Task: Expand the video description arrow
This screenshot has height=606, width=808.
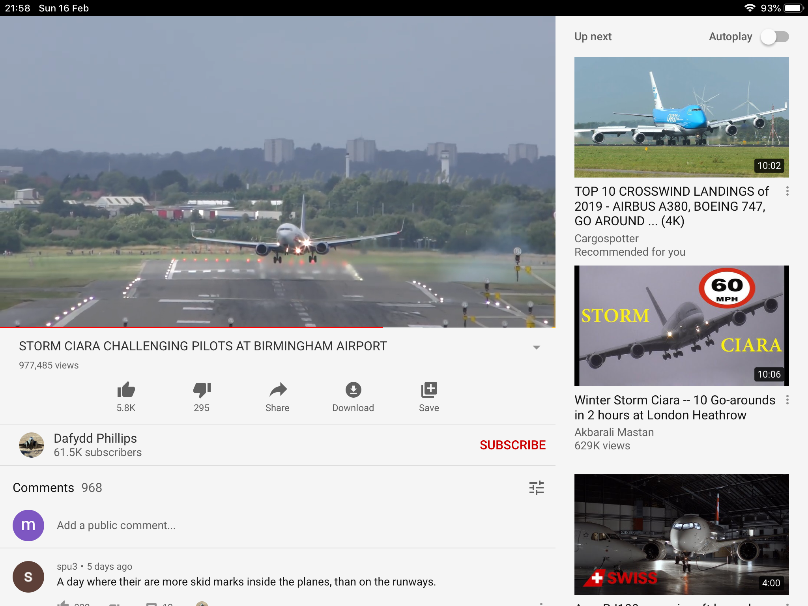Action: pyautogui.click(x=536, y=347)
